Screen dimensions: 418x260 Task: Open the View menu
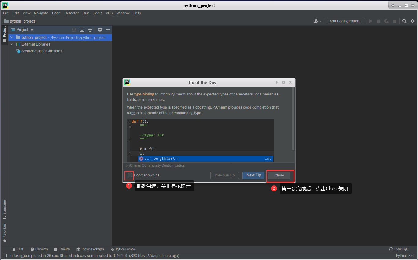[27, 13]
